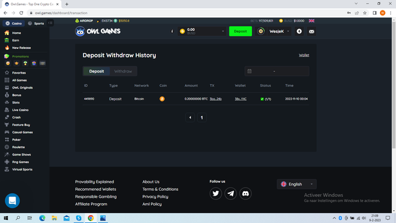This screenshot has width=396, height=223.
Task: Select the Casino section toggle
Action: pyautogui.click(x=14, y=24)
